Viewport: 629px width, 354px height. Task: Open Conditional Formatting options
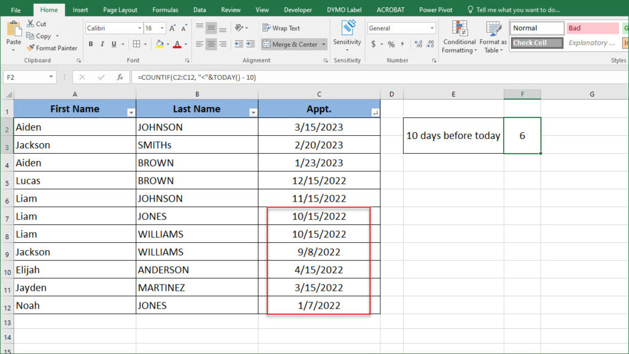(459, 37)
